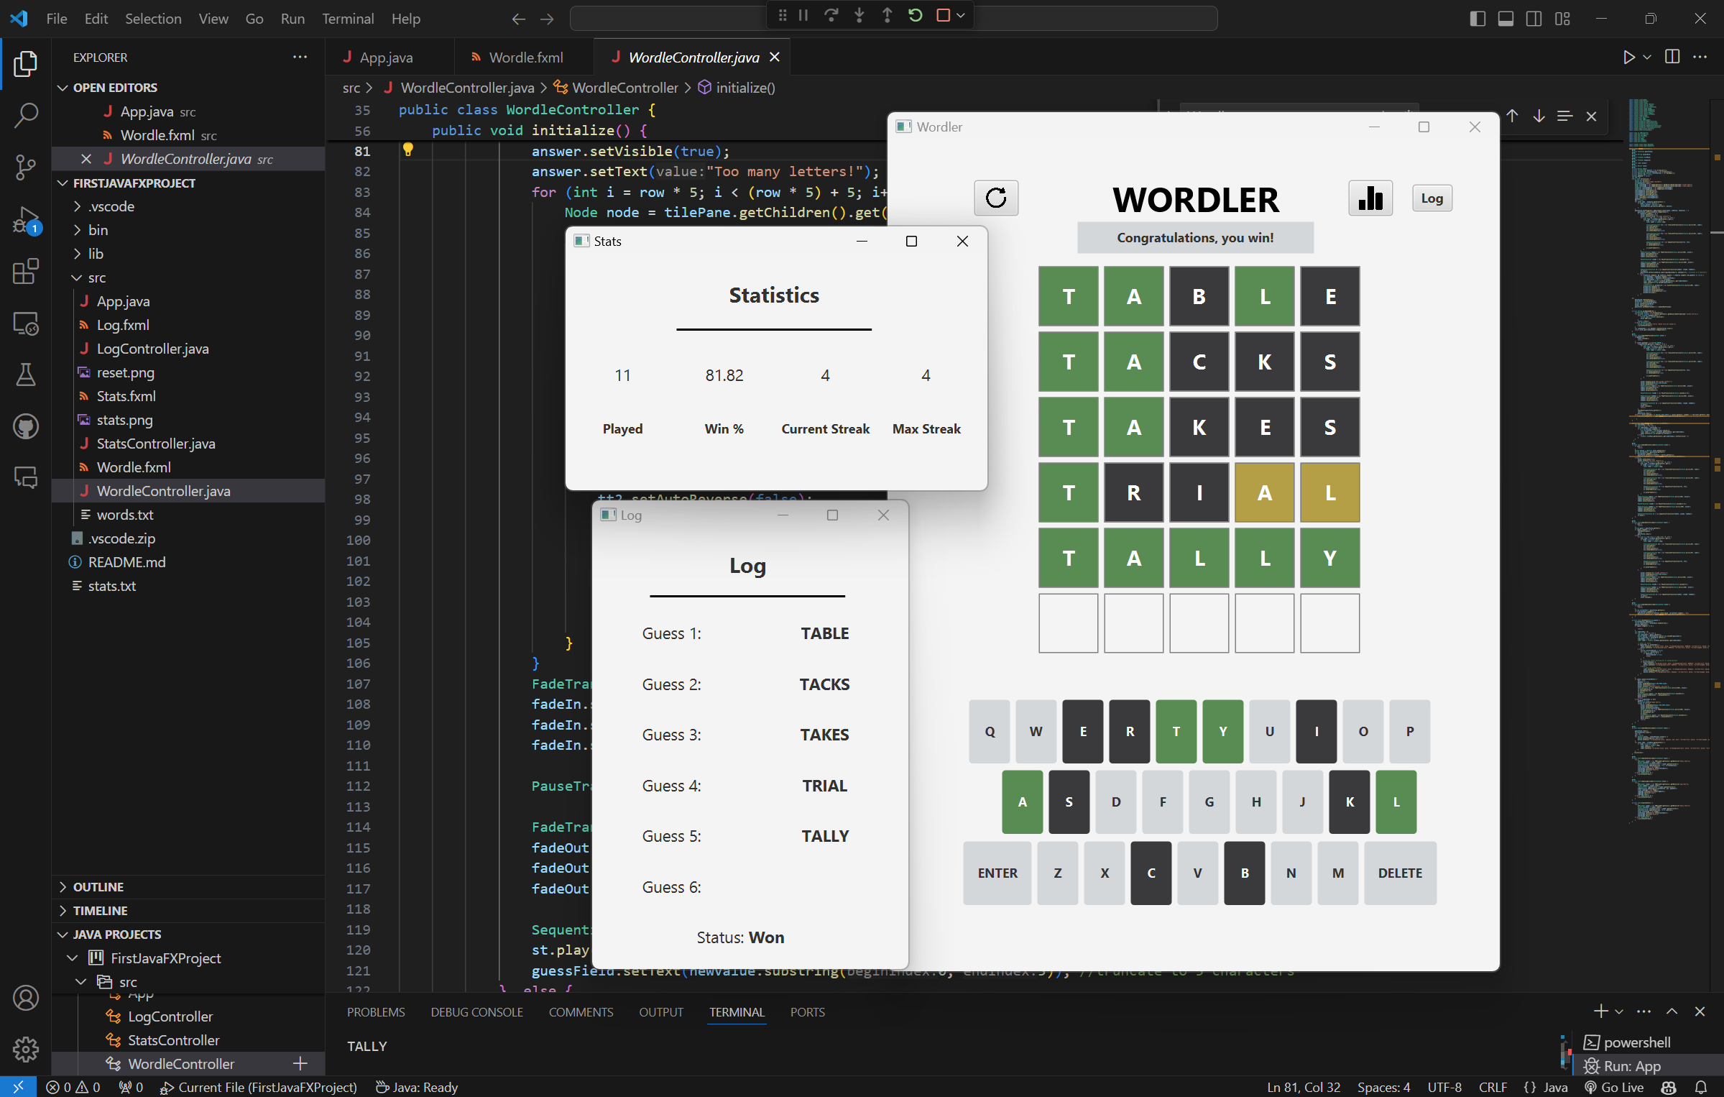The height and width of the screenshot is (1097, 1724).
Task: Switch to the Problems panel tab
Action: point(376,1012)
